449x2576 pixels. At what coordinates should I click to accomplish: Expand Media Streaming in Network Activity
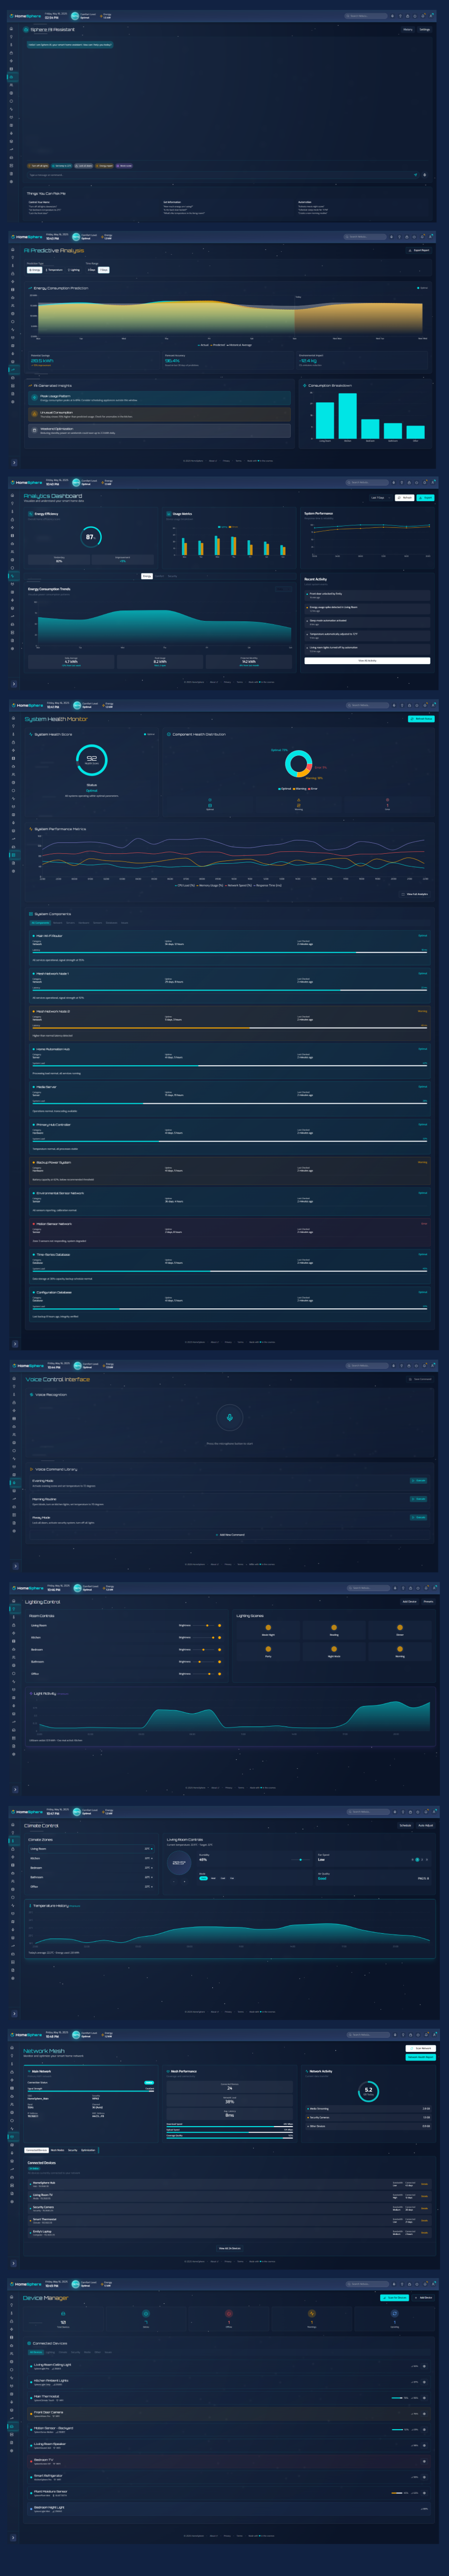[x=369, y=2109]
